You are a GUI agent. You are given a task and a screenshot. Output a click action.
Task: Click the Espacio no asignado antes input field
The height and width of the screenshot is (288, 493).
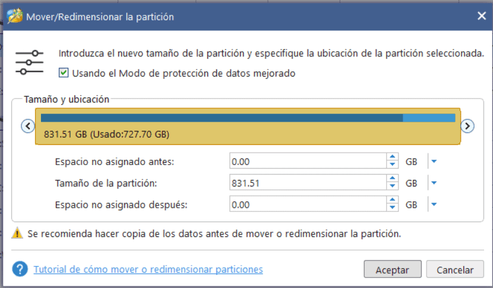point(307,161)
